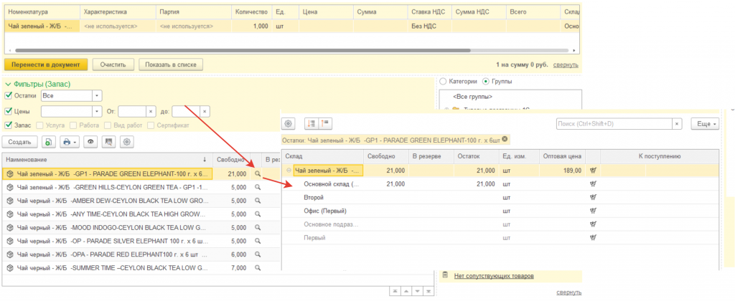Select the Офис (Первый) row
Screen dimensions: 735x301
point(500,211)
